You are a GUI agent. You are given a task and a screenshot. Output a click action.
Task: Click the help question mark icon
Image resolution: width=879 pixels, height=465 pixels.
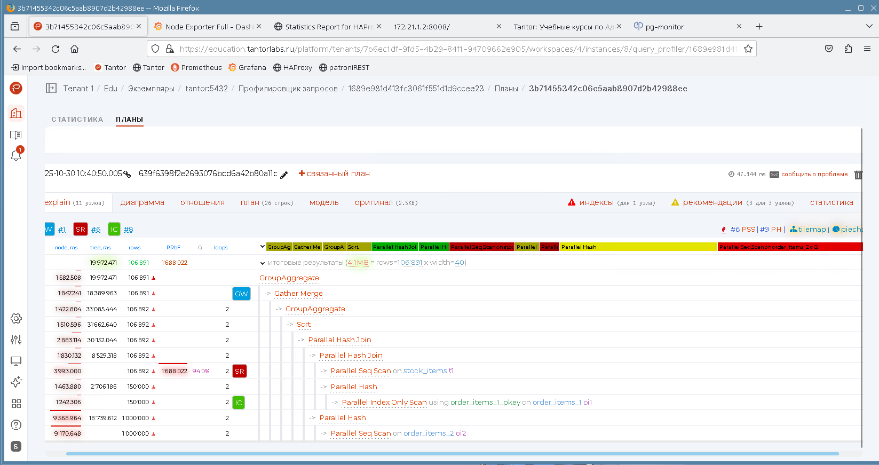(16, 425)
